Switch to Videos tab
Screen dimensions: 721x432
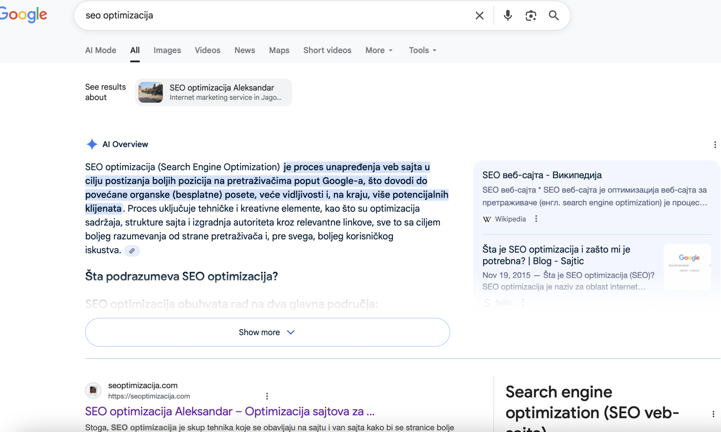tap(208, 50)
